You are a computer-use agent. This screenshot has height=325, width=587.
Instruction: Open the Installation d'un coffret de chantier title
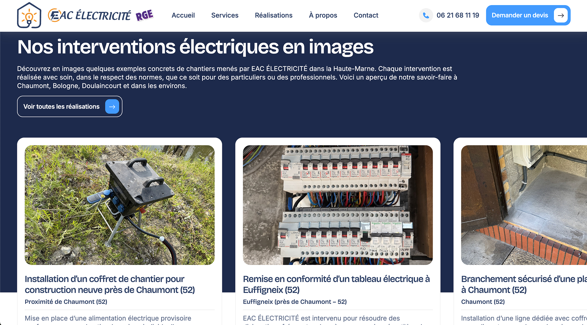point(110,284)
